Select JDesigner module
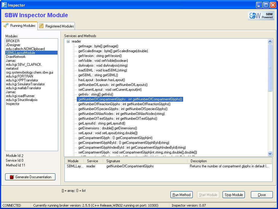 (x=13, y=45)
